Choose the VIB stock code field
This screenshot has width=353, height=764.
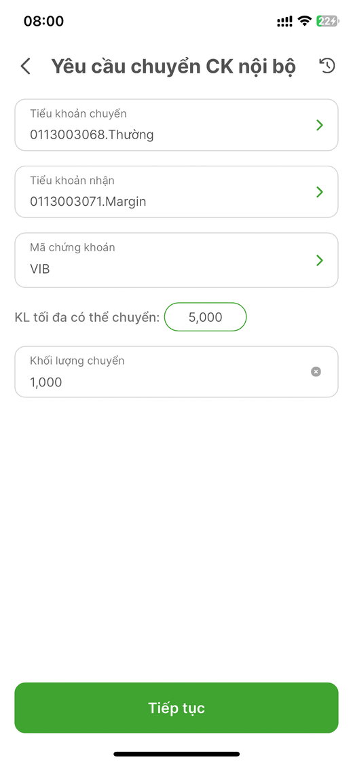click(176, 260)
